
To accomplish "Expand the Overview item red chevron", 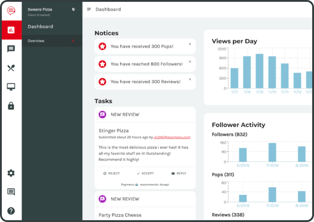I will [x=74, y=41].
